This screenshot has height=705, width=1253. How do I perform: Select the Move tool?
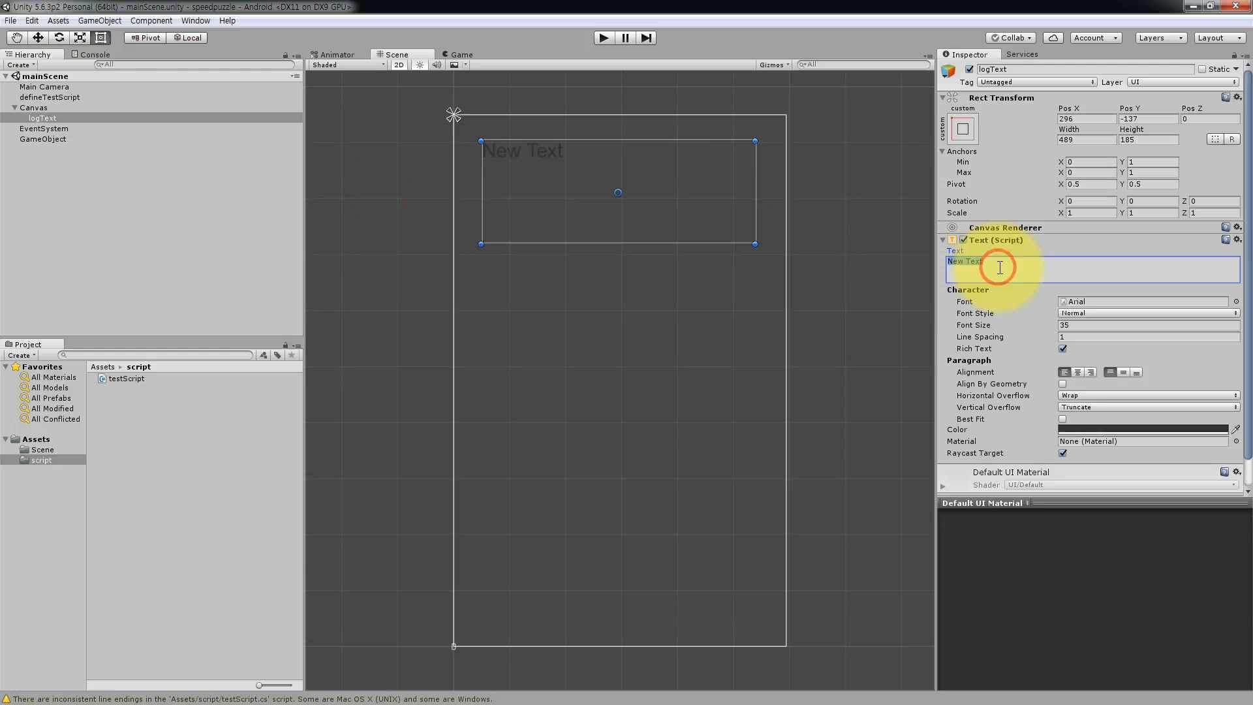[38, 38]
